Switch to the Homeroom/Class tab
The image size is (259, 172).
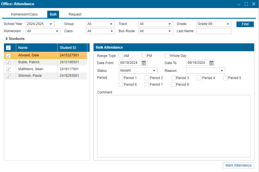tap(24, 14)
